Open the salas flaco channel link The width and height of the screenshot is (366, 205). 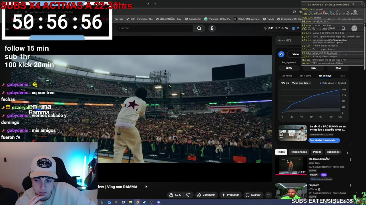314,163
